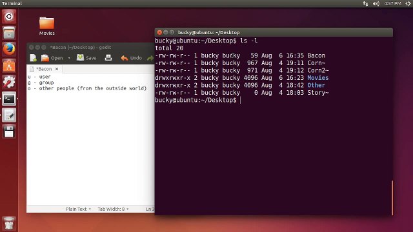Viewport: 413px width, 232px height.
Task: Close the *Bacon tab in gedit
Action: (x=57, y=69)
